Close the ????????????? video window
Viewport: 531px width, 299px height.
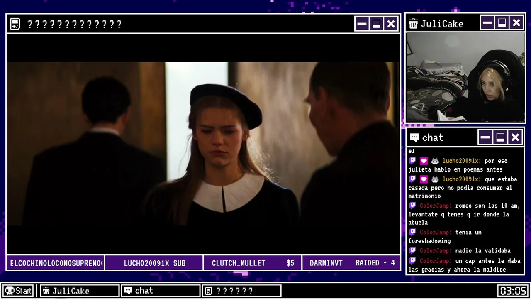point(391,24)
